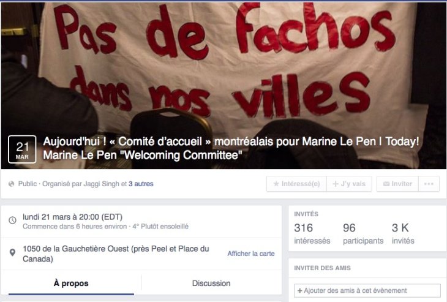Open the 3 autres organizers link

pos(141,184)
